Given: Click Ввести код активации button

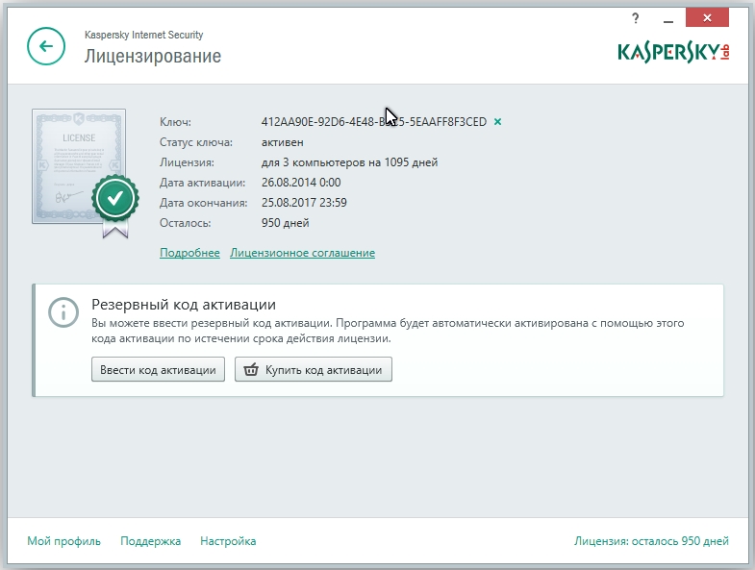Looking at the screenshot, I should [158, 369].
